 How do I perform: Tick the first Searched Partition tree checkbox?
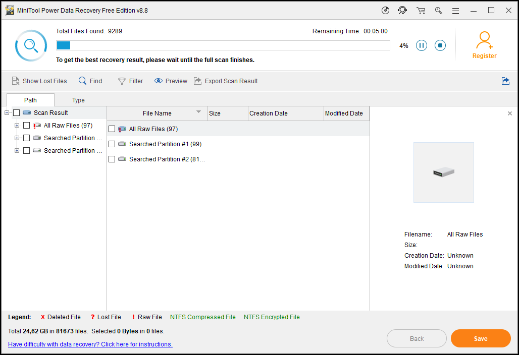[26, 138]
